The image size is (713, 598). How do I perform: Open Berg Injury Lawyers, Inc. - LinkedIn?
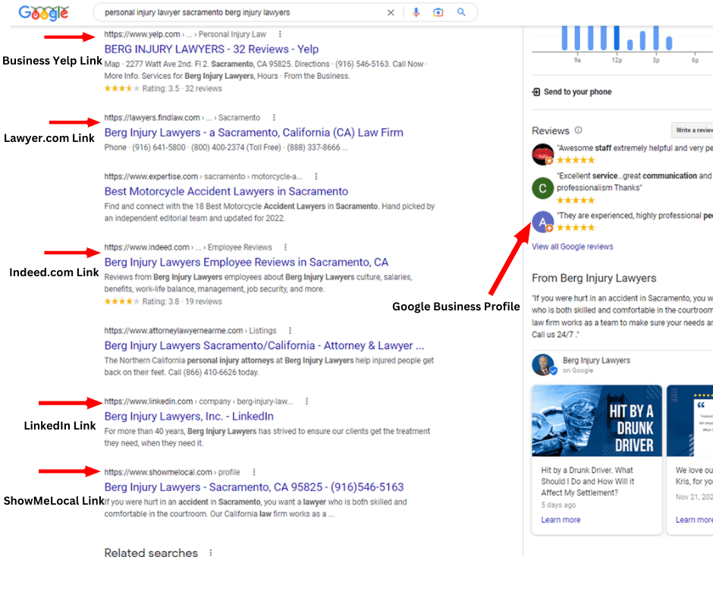[189, 417]
